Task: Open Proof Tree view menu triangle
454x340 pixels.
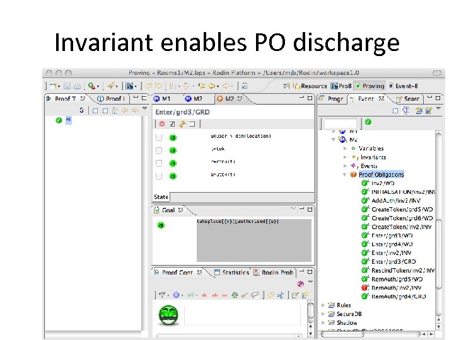Action: [x=145, y=108]
